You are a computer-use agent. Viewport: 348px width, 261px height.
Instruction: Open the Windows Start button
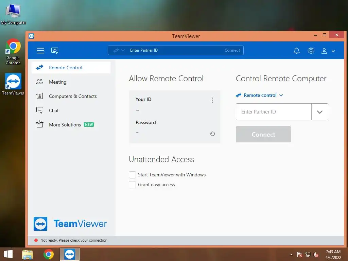click(x=8, y=254)
